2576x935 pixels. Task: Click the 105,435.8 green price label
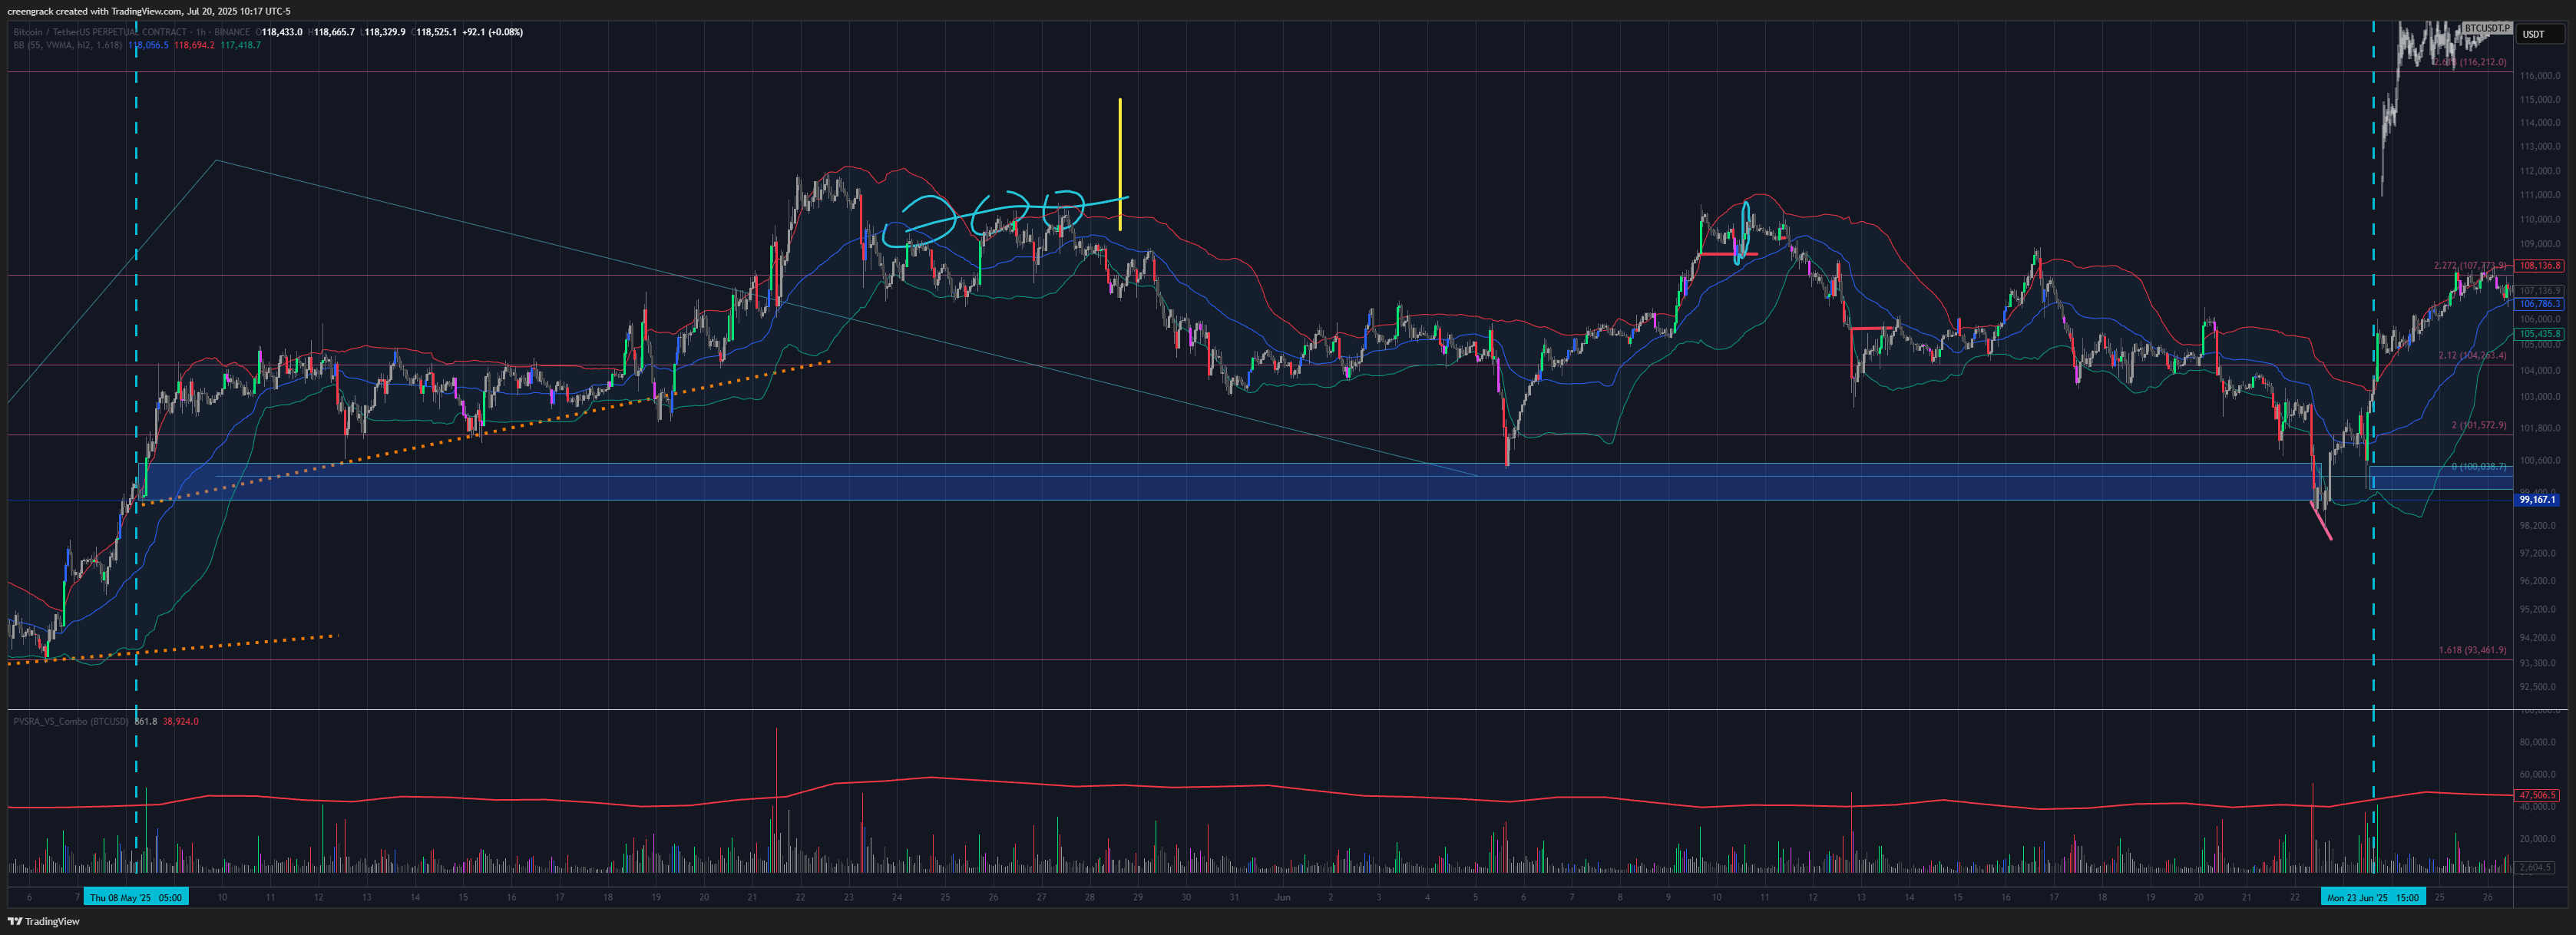coord(2540,334)
